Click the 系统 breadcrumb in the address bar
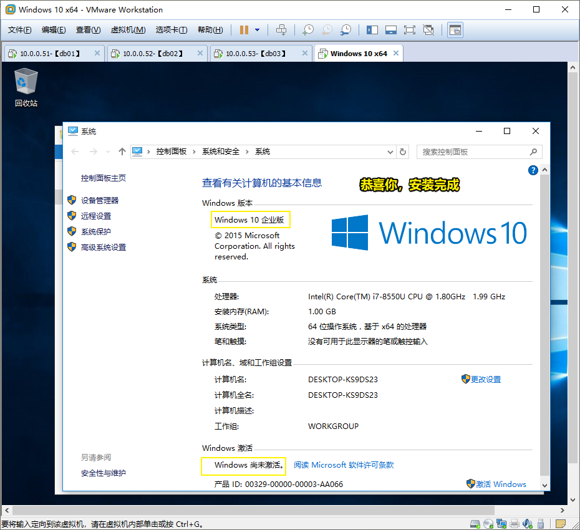 pos(263,152)
